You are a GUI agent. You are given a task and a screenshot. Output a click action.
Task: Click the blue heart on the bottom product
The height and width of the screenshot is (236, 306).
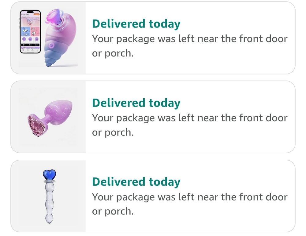(x=49, y=175)
